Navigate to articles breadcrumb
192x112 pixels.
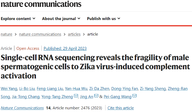click(x=74, y=34)
